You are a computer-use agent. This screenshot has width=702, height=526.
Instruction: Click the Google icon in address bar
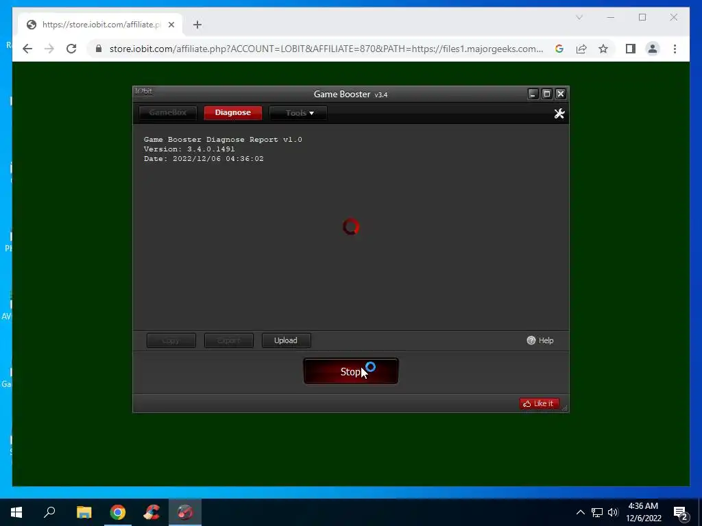pyautogui.click(x=559, y=49)
